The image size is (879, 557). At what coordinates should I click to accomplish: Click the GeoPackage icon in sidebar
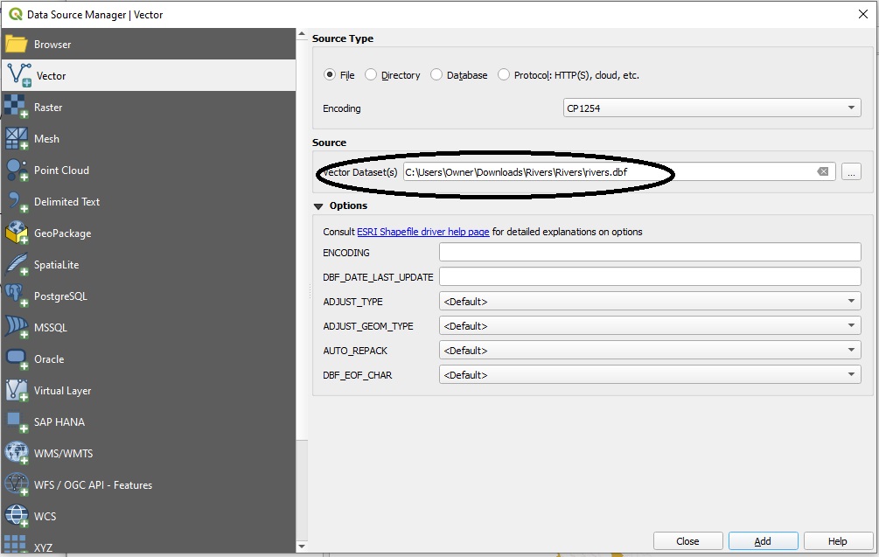pyautogui.click(x=17, y=233)
